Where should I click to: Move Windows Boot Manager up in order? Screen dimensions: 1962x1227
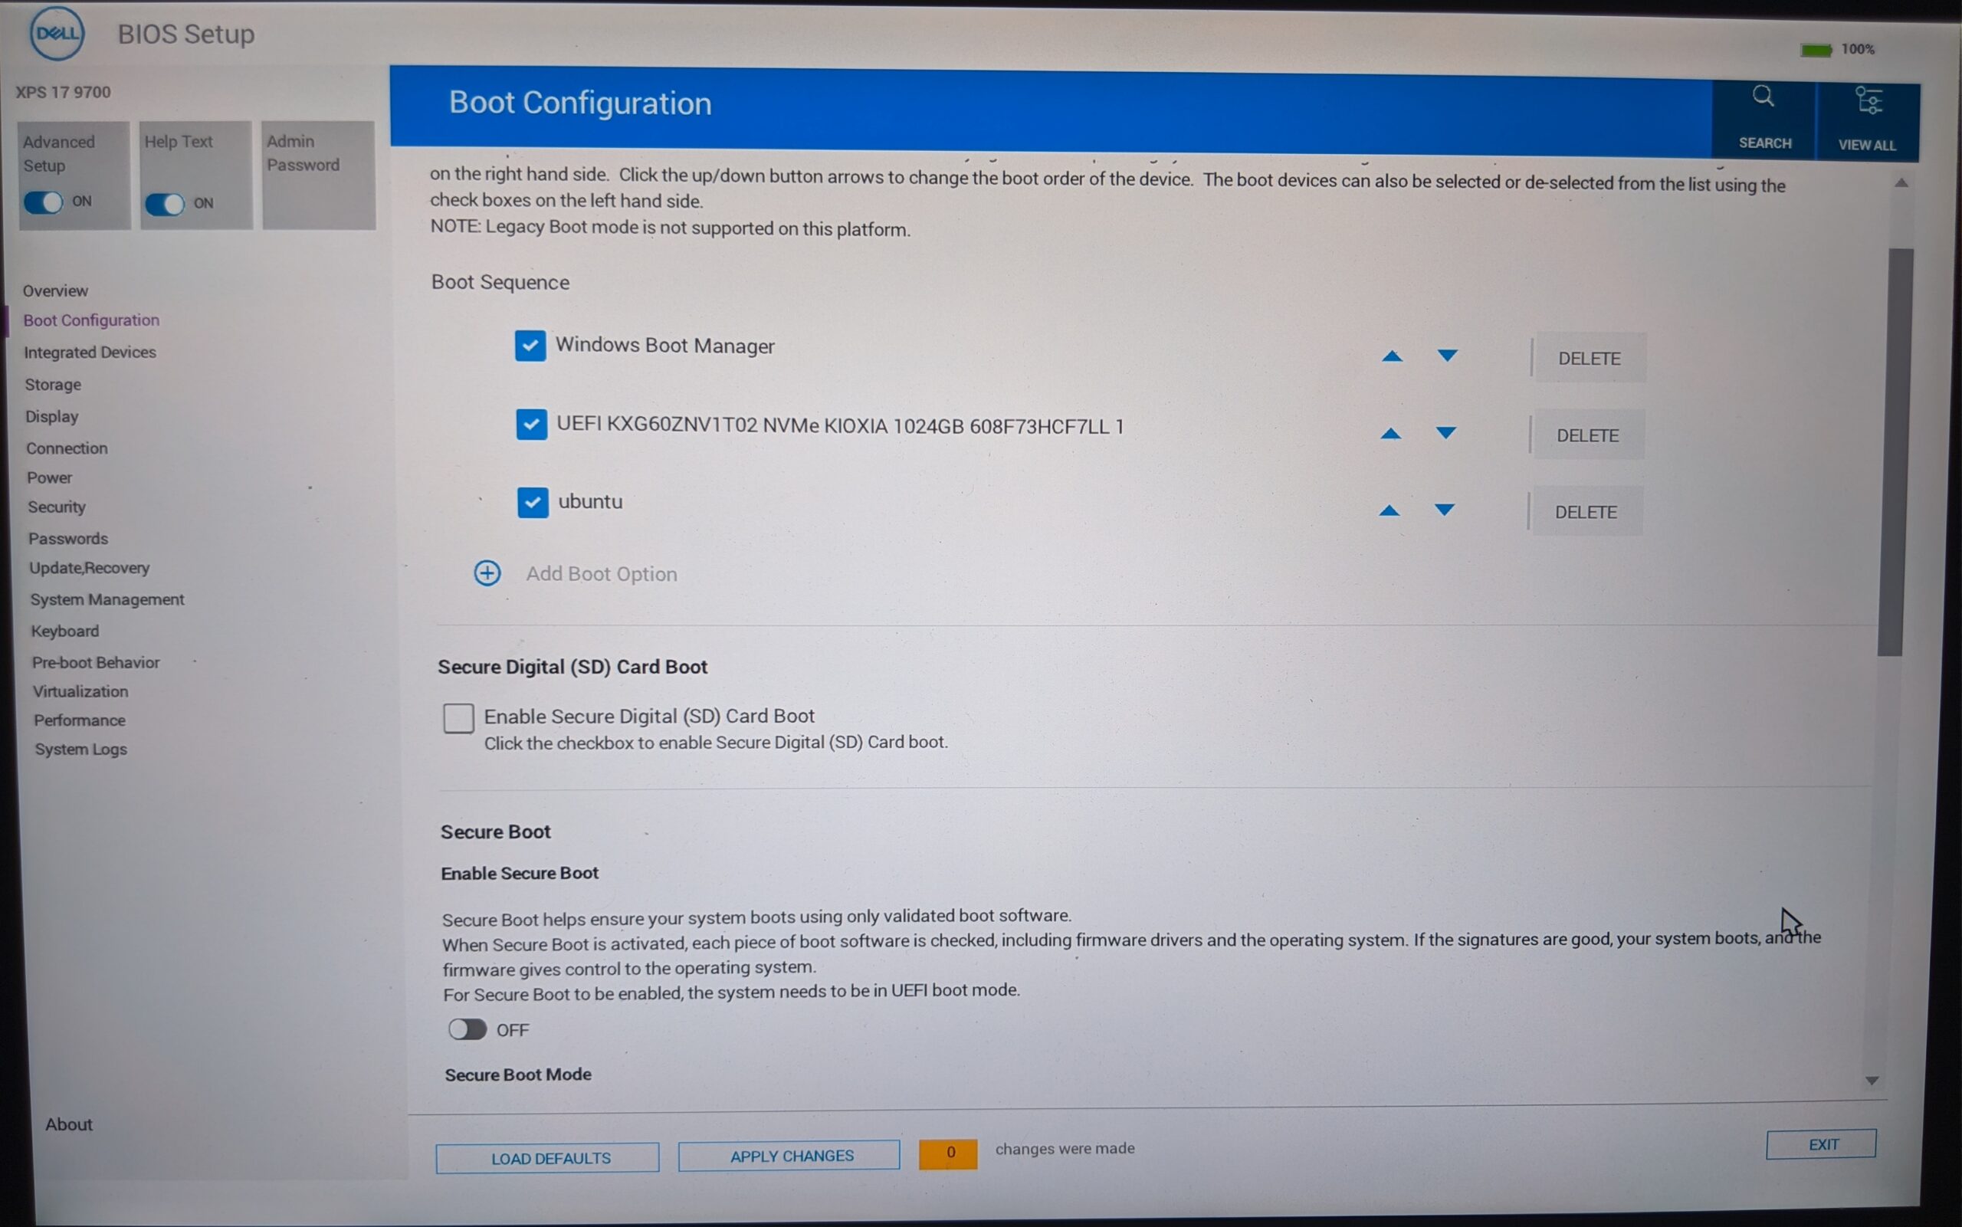pyautogui.click(x=1393, y=356)
